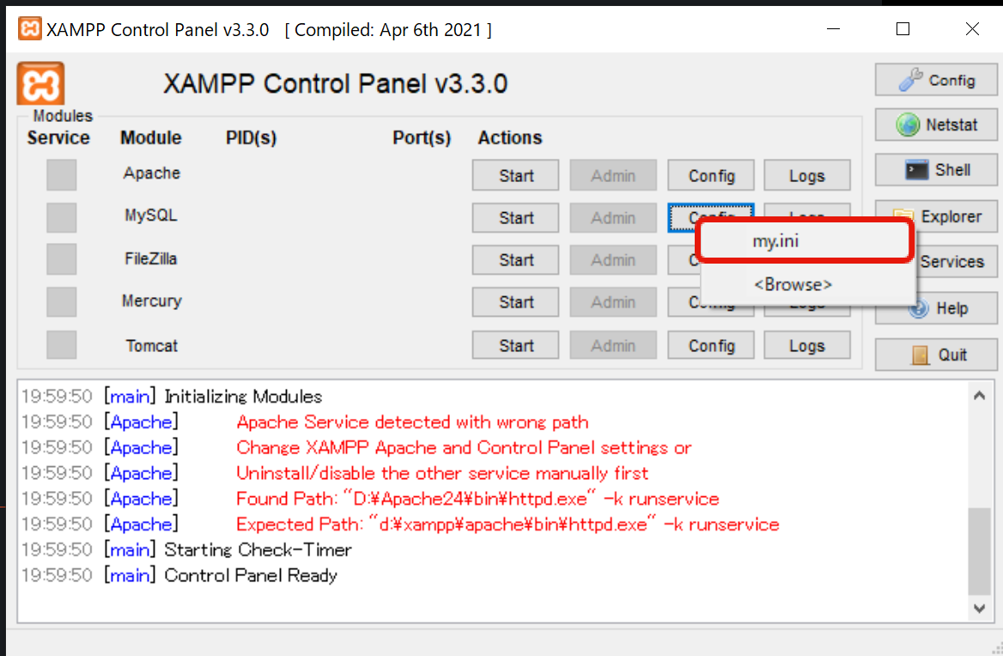1003x656 pixels.
Task: Open Tomcat Config dropdown
Action: click(711, 345)
